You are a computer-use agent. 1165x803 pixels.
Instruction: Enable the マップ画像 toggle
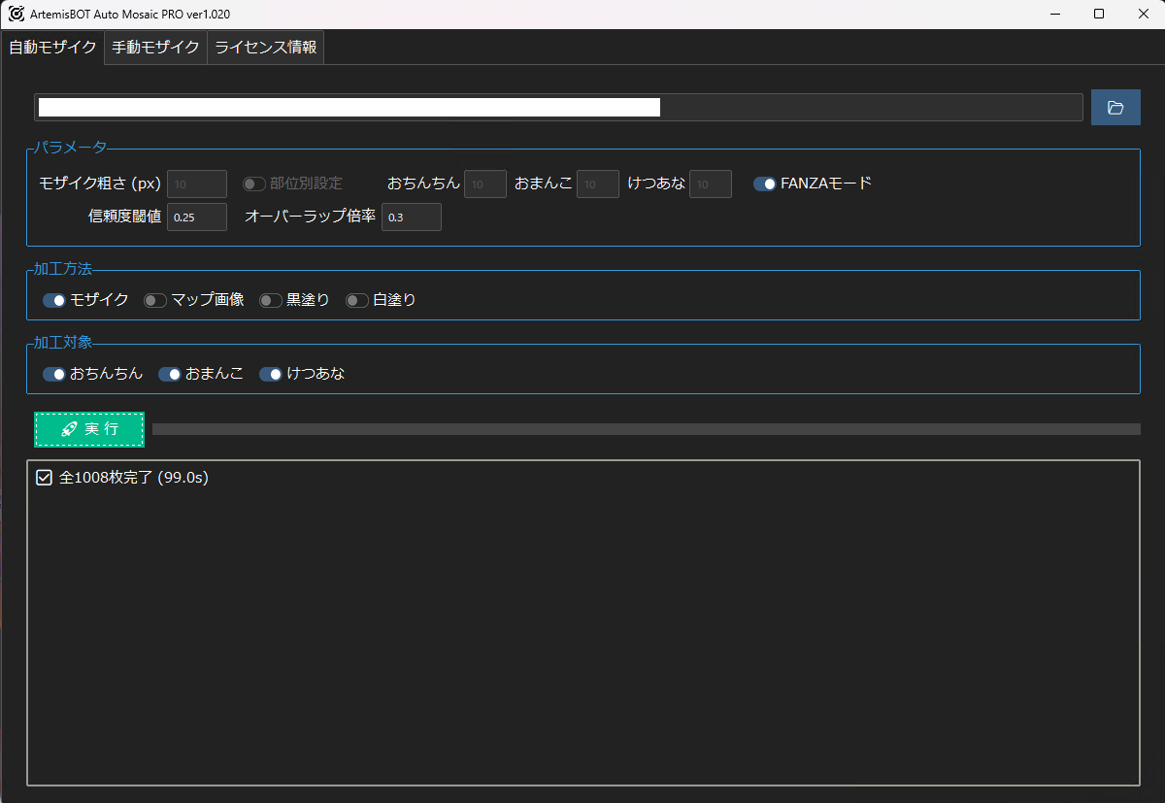tap(155, 300)
